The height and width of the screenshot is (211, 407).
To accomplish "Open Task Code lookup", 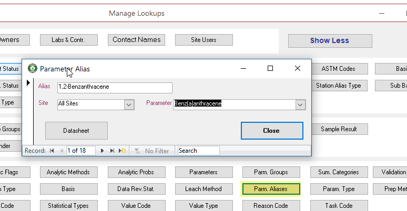I will pos(339,206).
